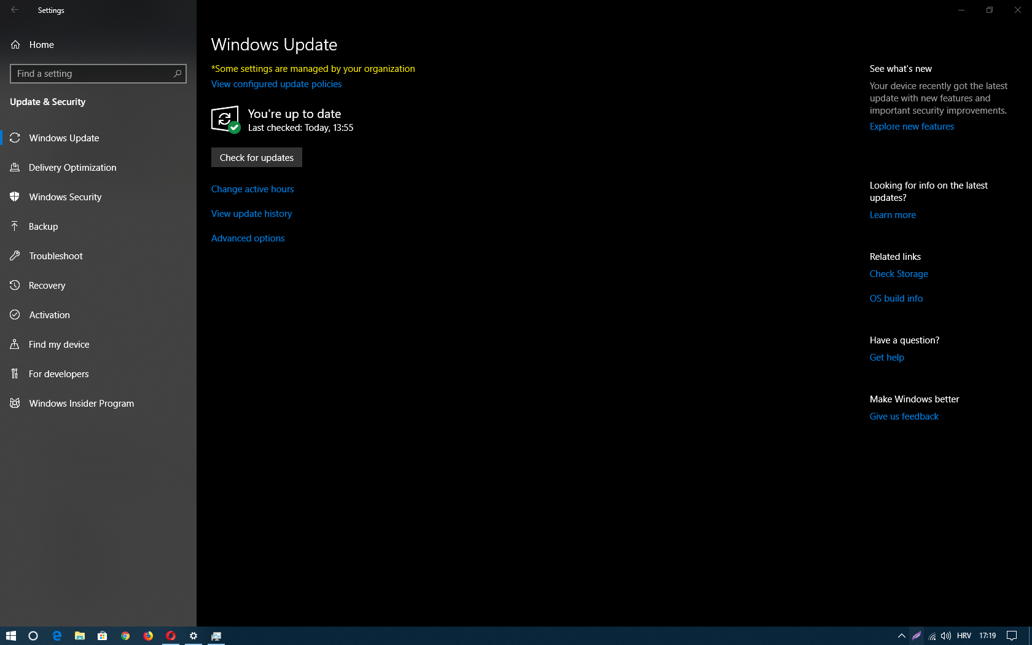
Task: Select Recovery in the sidebar
Action: pyautogui.click(x=98, y=286)
